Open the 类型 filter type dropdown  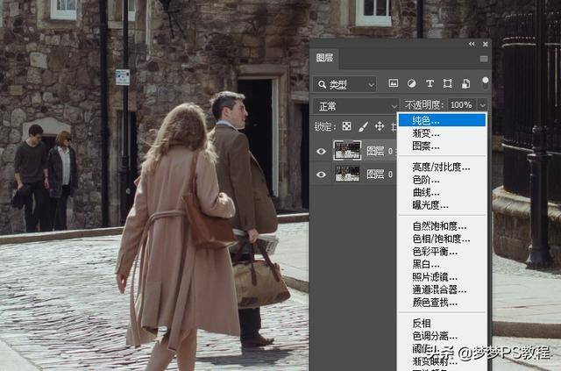[x=344, y=84]
